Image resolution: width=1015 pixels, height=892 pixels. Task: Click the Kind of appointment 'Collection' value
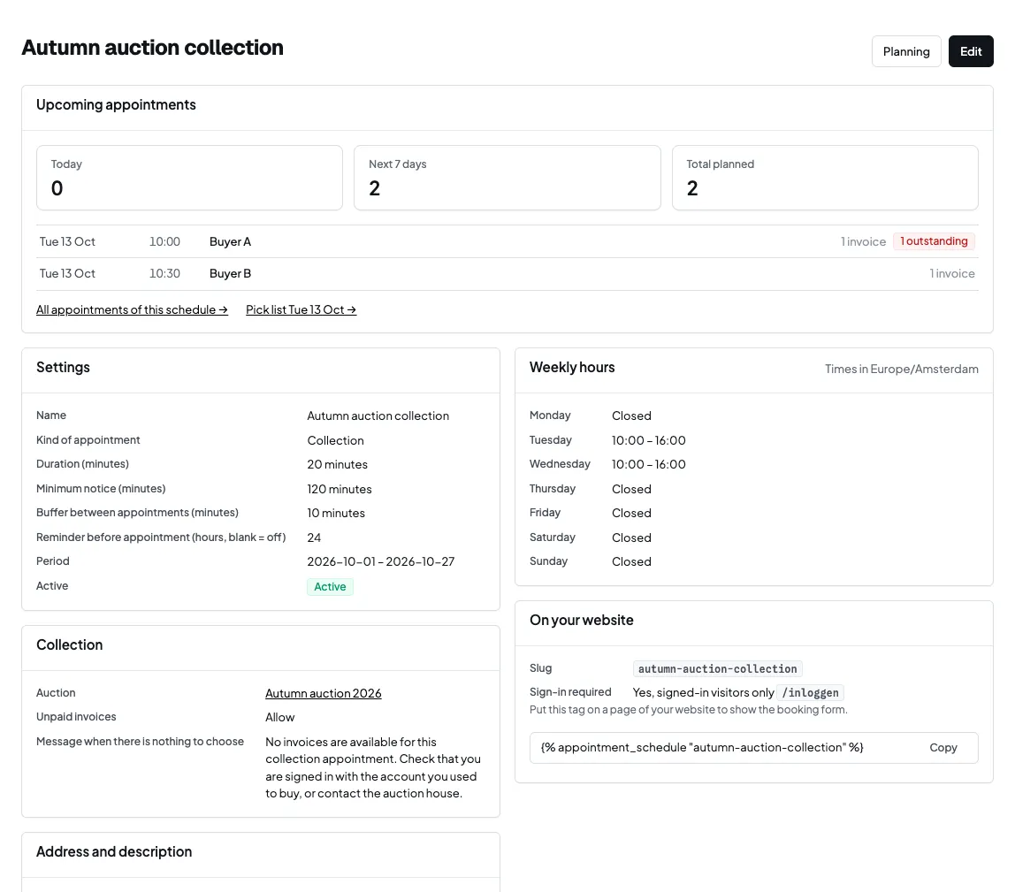click(335, 440)
